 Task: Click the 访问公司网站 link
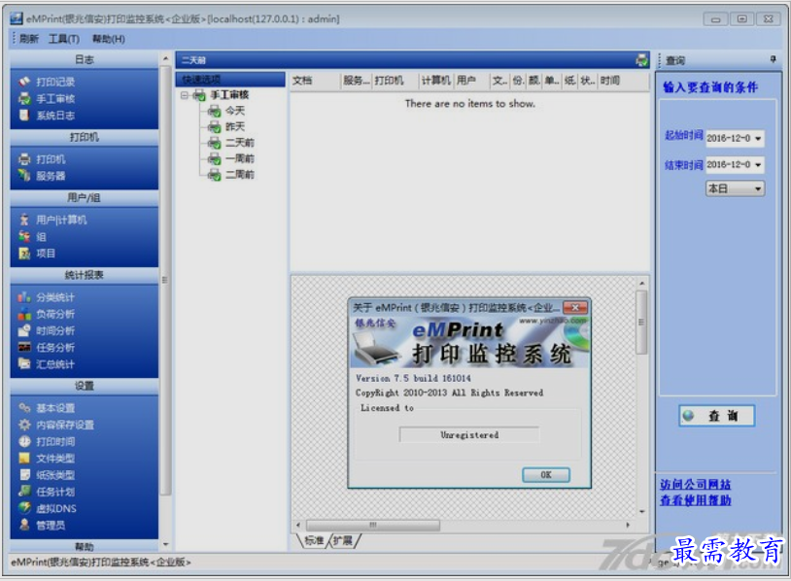point(695,485)
